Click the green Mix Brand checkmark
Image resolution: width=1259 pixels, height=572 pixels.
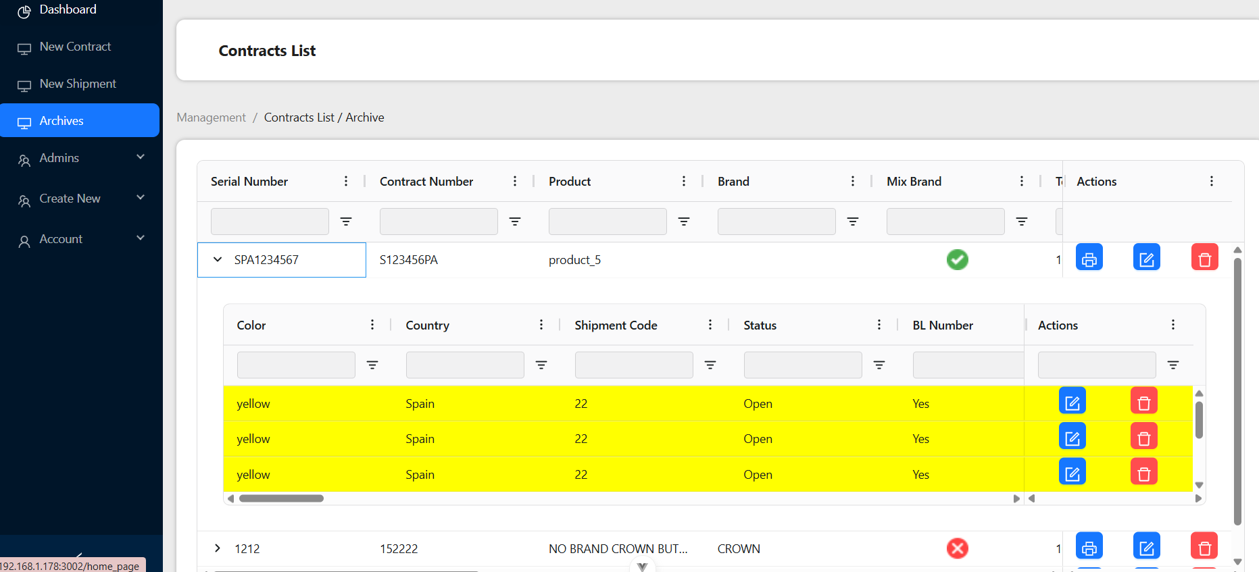click(x=957, y=259)
